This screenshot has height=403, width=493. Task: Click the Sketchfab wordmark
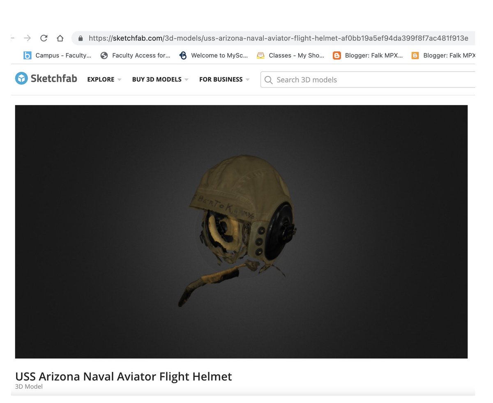[54, 78]
